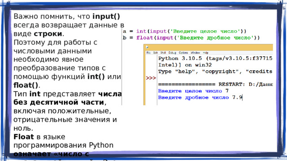Image resolution: width=287 pixels, height=161 pixels.
Task: Open the Edit menu in IDLE Shell
Action: pyautogui.click(x=156, y=53)
